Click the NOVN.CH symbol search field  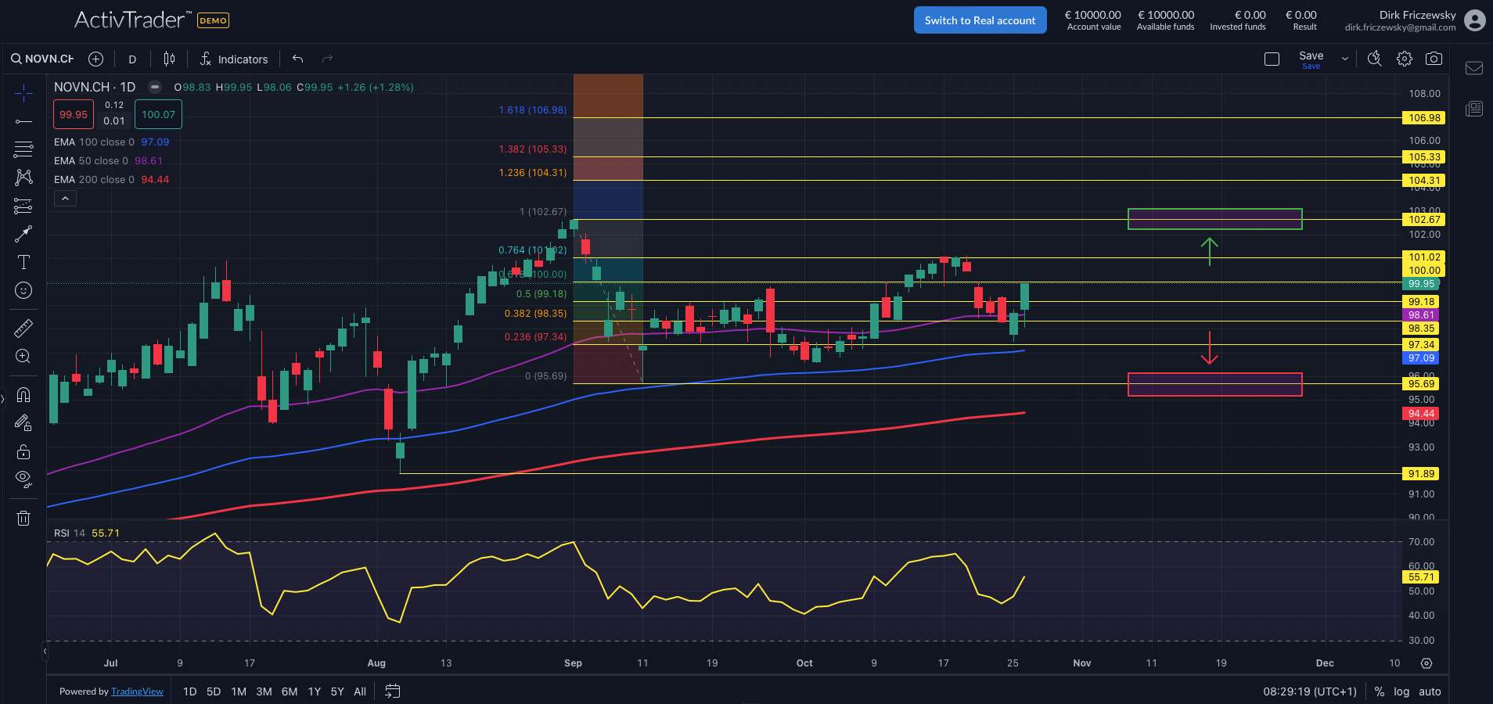pos(49,59)
